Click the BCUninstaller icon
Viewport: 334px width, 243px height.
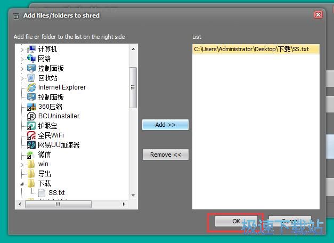[x=31, y=116]
